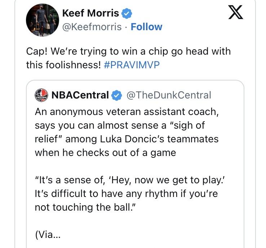Click the verified badge beside Keef Morris
This screenshot has height=248, width=266.
127,14
